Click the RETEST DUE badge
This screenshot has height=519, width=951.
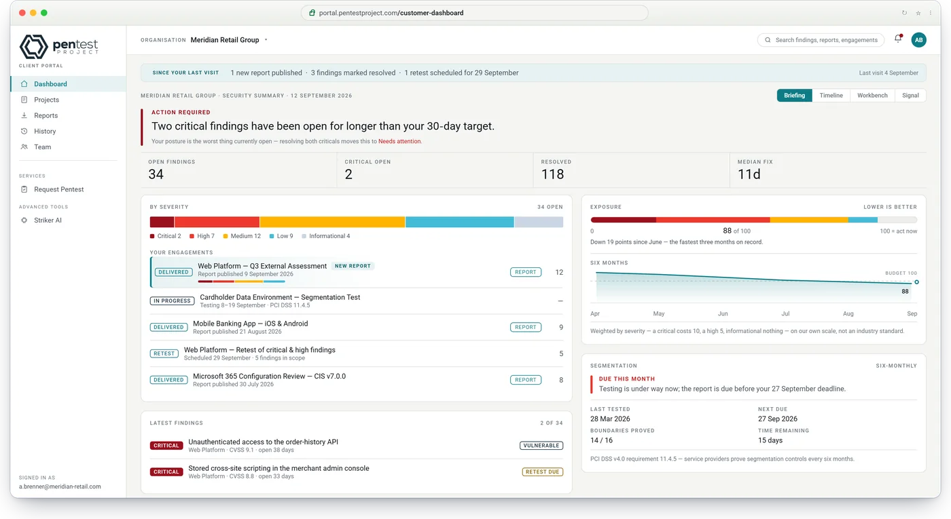tap(543, 472)
